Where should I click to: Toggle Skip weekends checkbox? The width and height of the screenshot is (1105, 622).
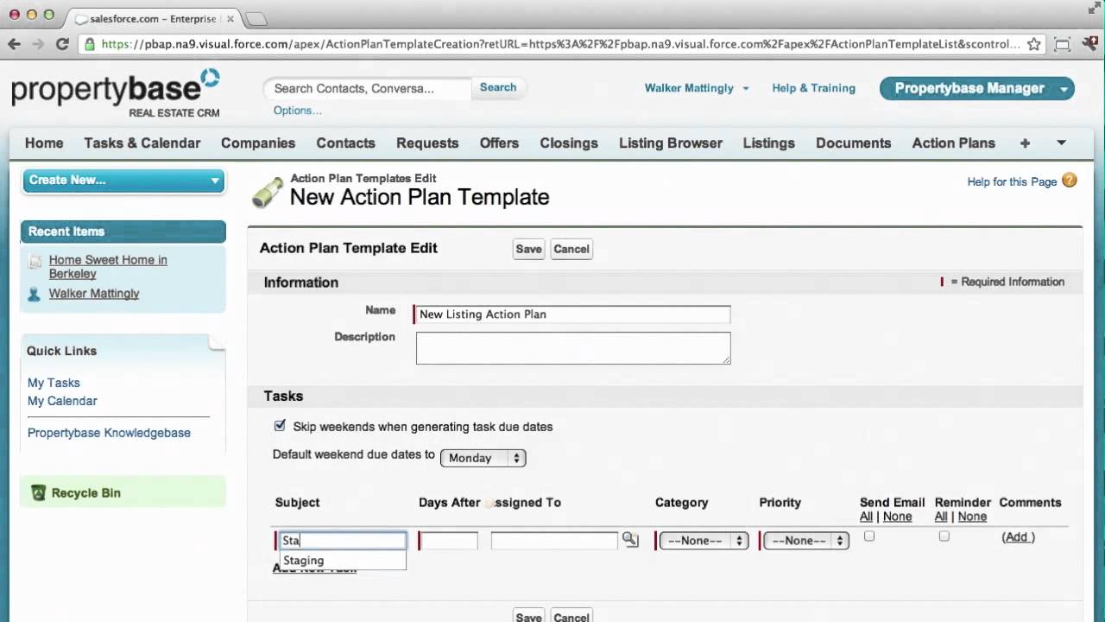(x=280, y=426)
